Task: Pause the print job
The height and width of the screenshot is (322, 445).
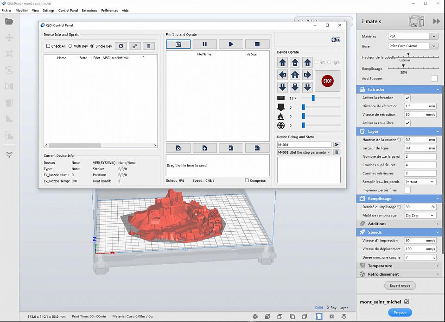Action: [204, 44]
